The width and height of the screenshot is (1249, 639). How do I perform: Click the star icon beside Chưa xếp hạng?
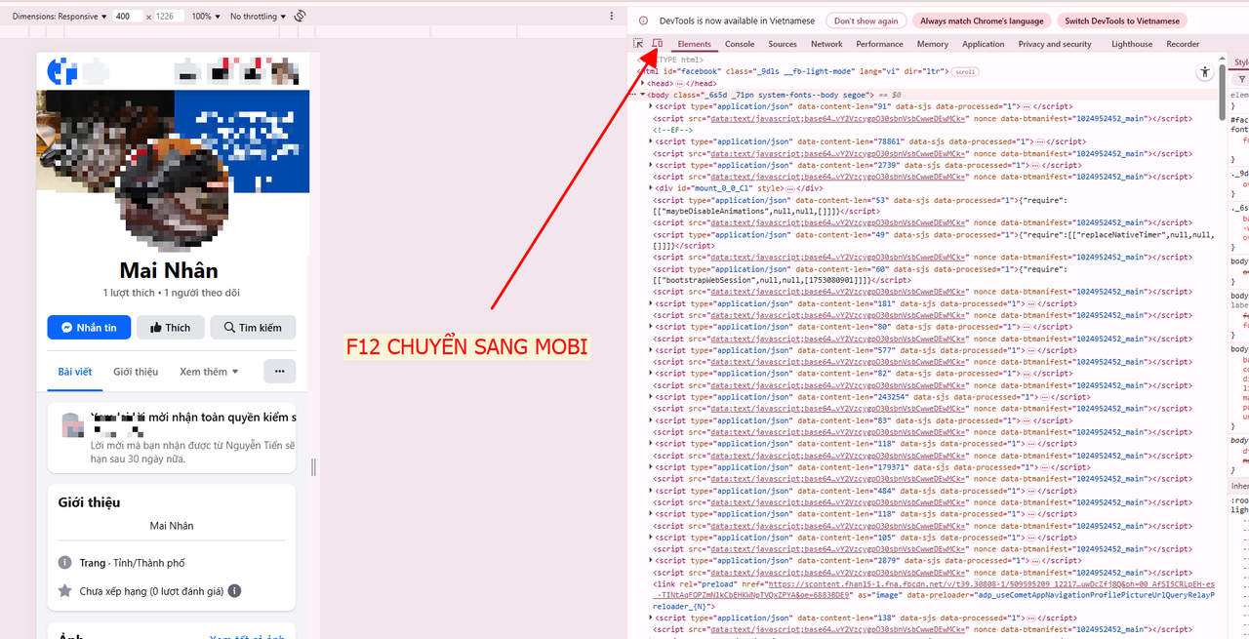click(x=64, y=591)
